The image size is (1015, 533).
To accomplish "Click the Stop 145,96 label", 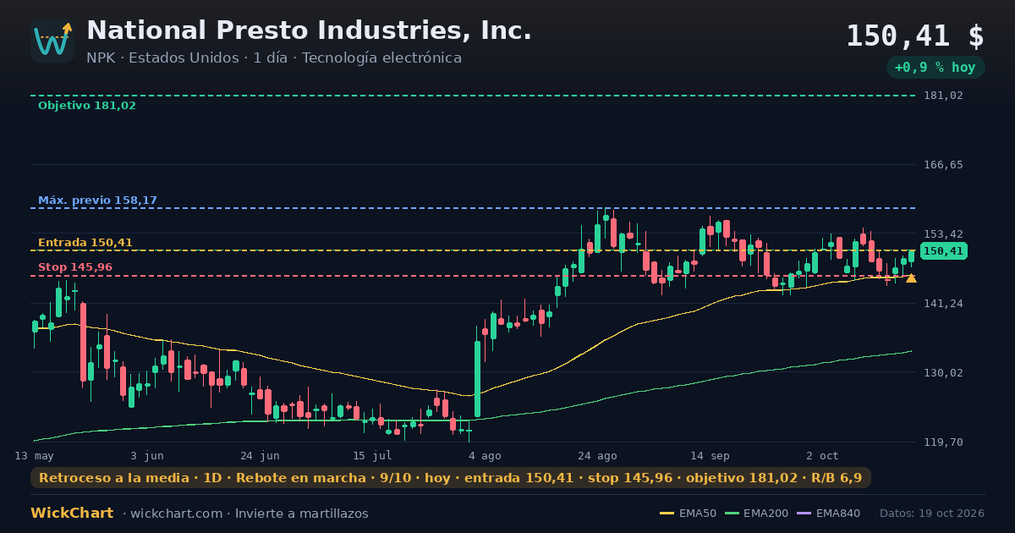I will 75,267.
